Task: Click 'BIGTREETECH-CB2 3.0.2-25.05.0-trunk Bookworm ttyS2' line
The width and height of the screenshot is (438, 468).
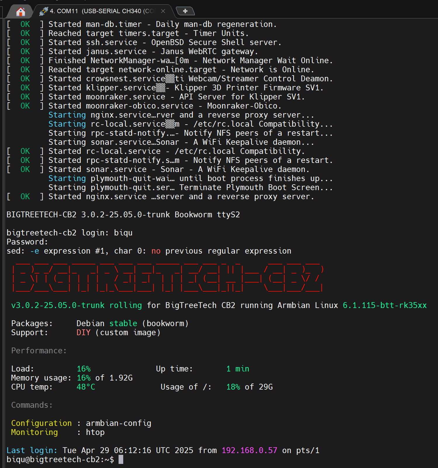Action: pos(123,215)
